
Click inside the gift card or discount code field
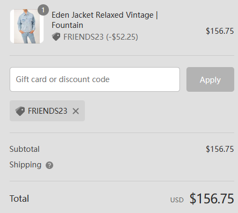95,79
